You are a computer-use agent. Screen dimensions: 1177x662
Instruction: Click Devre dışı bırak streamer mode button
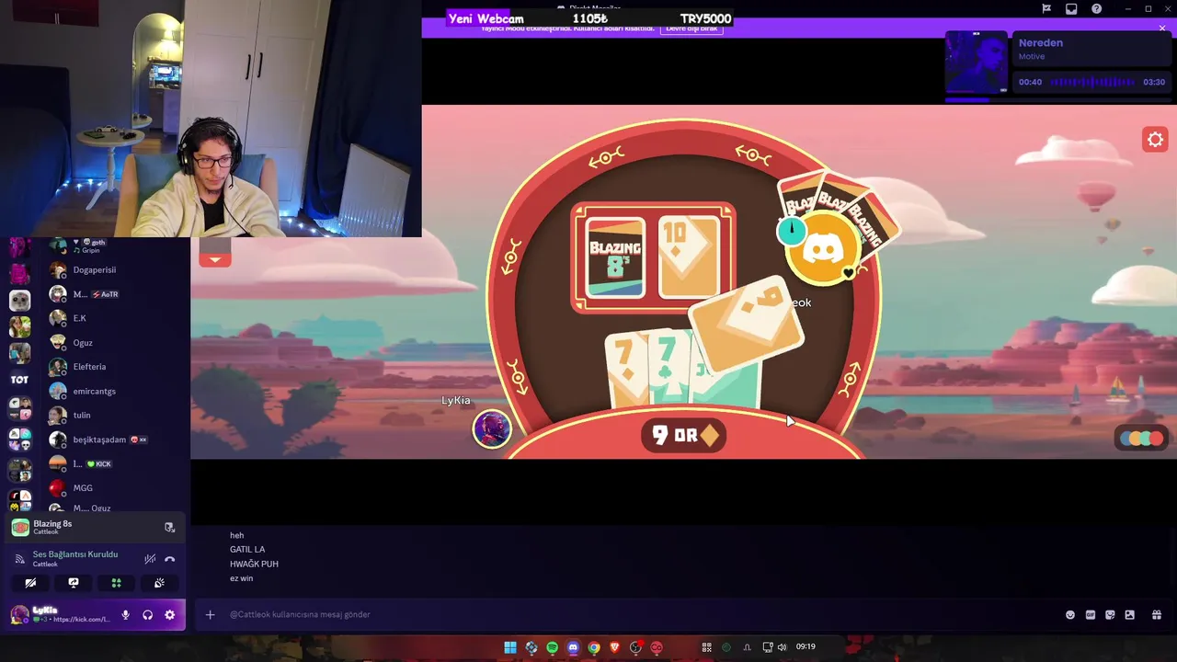pos(691,29)
